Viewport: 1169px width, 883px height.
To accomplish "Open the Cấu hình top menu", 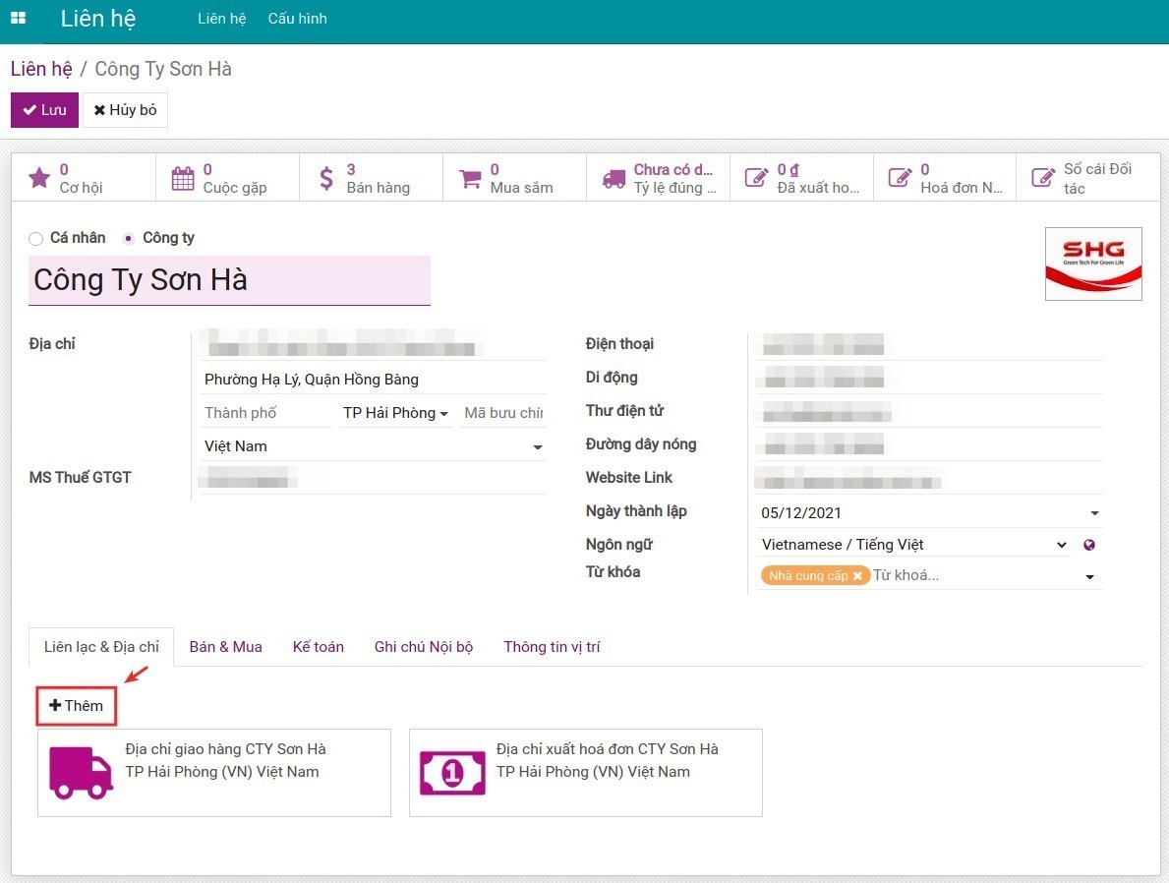I will click(298, 19).
